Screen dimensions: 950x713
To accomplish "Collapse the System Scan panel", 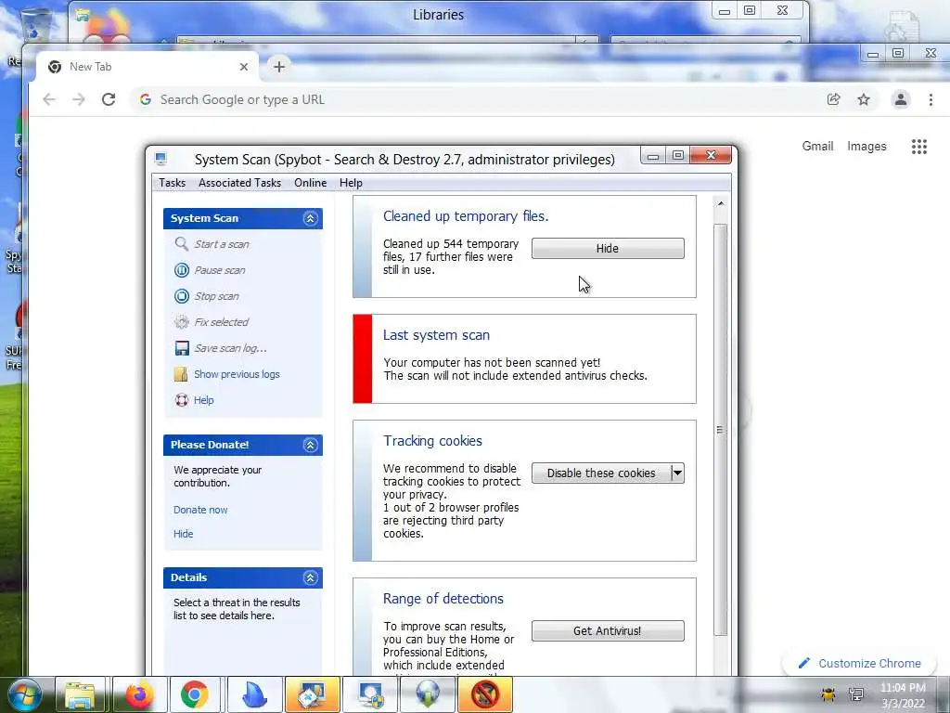I will (x=310, y=218).
